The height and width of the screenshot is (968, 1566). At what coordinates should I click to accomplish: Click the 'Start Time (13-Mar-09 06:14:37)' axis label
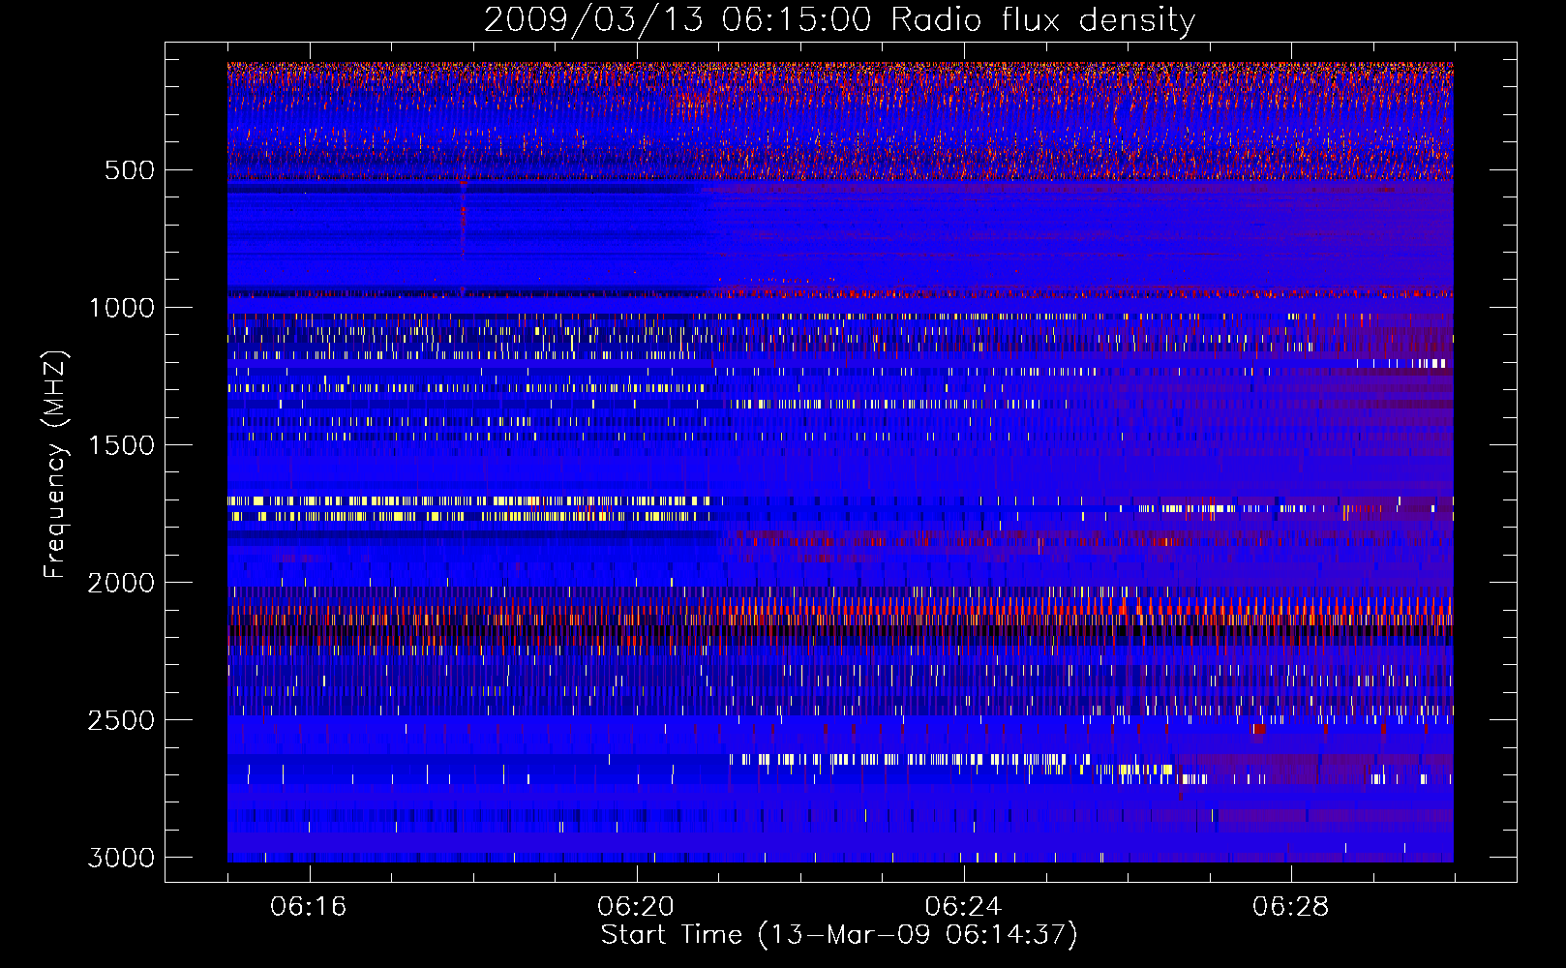point(839,935)
